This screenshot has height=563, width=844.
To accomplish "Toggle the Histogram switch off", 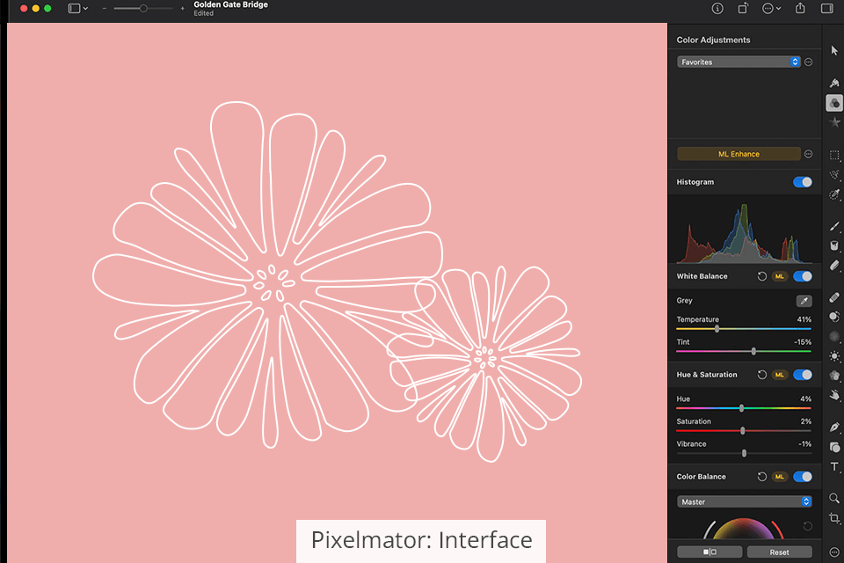I will click(802, 182).
